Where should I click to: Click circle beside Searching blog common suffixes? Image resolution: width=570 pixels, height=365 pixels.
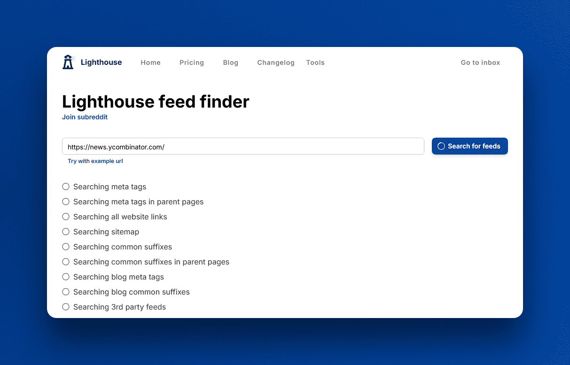[66, 292]
